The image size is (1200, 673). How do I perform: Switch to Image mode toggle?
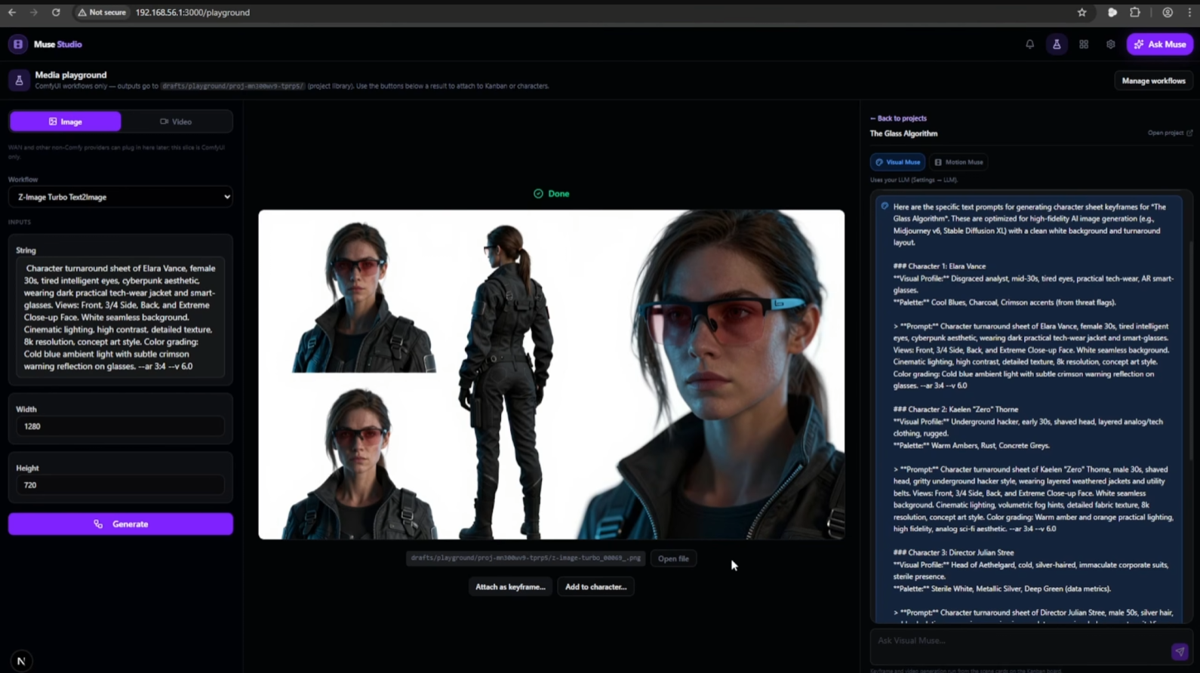[65, 121]
